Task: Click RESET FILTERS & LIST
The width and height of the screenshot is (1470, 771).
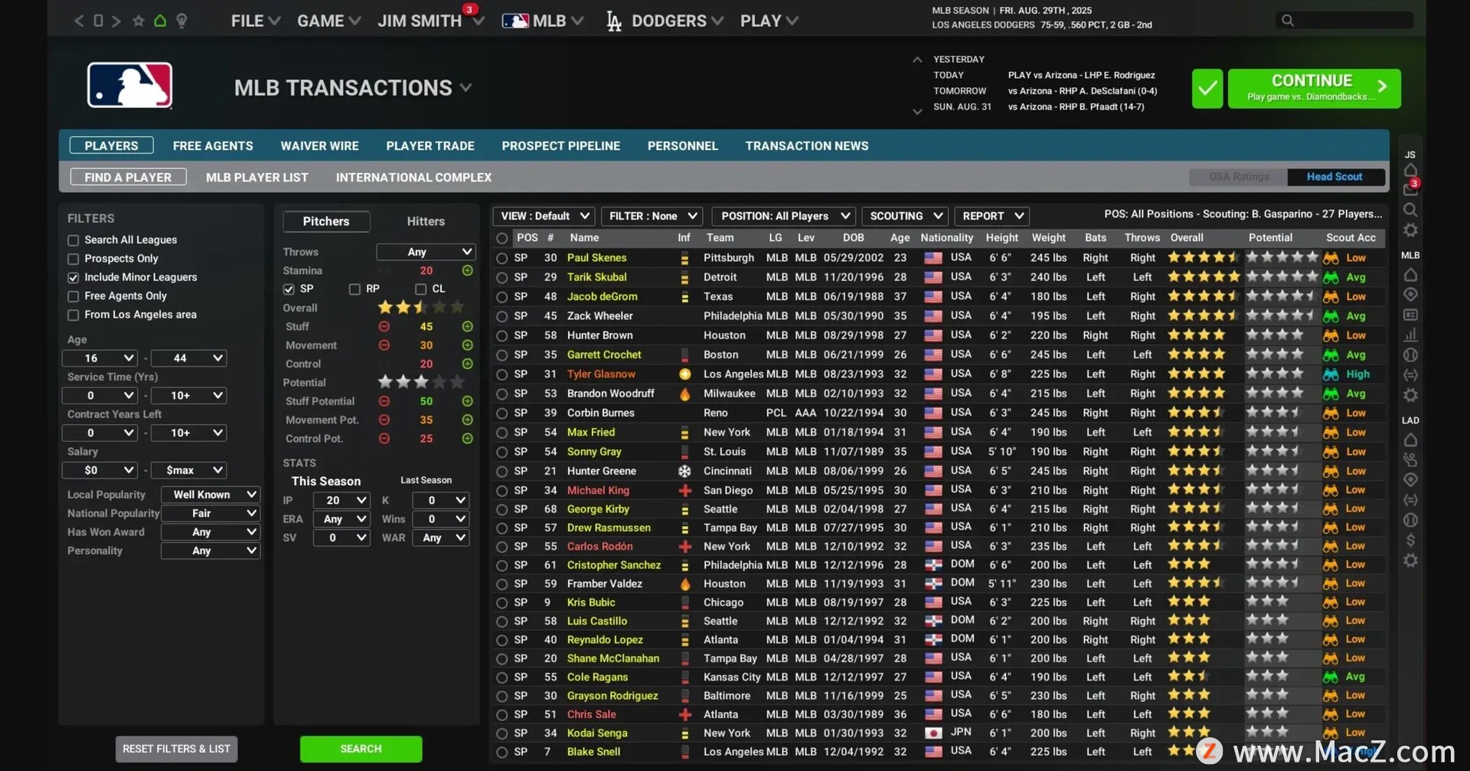Action: coord(176,749)
